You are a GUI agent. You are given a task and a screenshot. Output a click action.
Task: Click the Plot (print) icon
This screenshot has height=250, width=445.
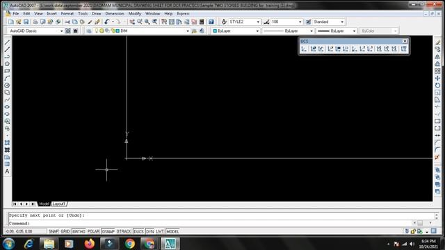click(x=35, y=22)
